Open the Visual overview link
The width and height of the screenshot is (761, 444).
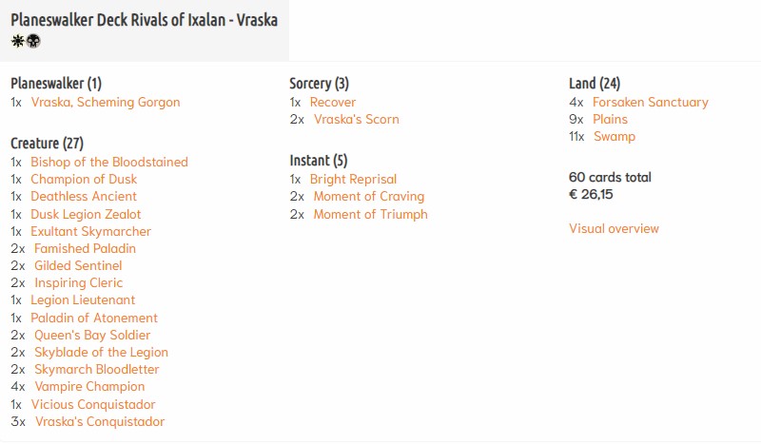[x=614, y=228]
